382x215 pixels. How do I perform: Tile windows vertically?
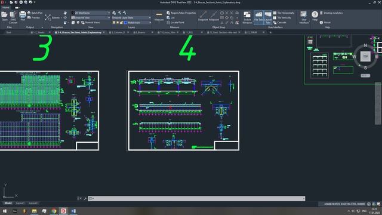282,17
